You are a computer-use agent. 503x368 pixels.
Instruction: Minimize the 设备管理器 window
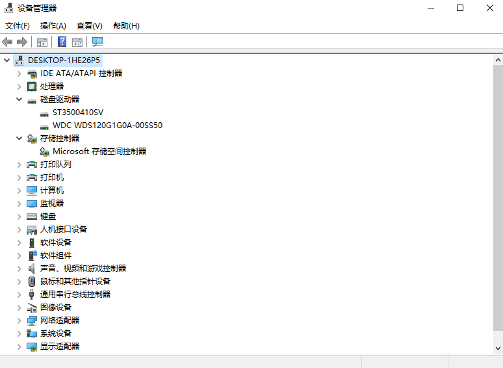coord(431,8)
